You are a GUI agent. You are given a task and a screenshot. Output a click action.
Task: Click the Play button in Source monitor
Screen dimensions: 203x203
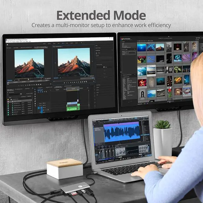(x=30, y=85)
